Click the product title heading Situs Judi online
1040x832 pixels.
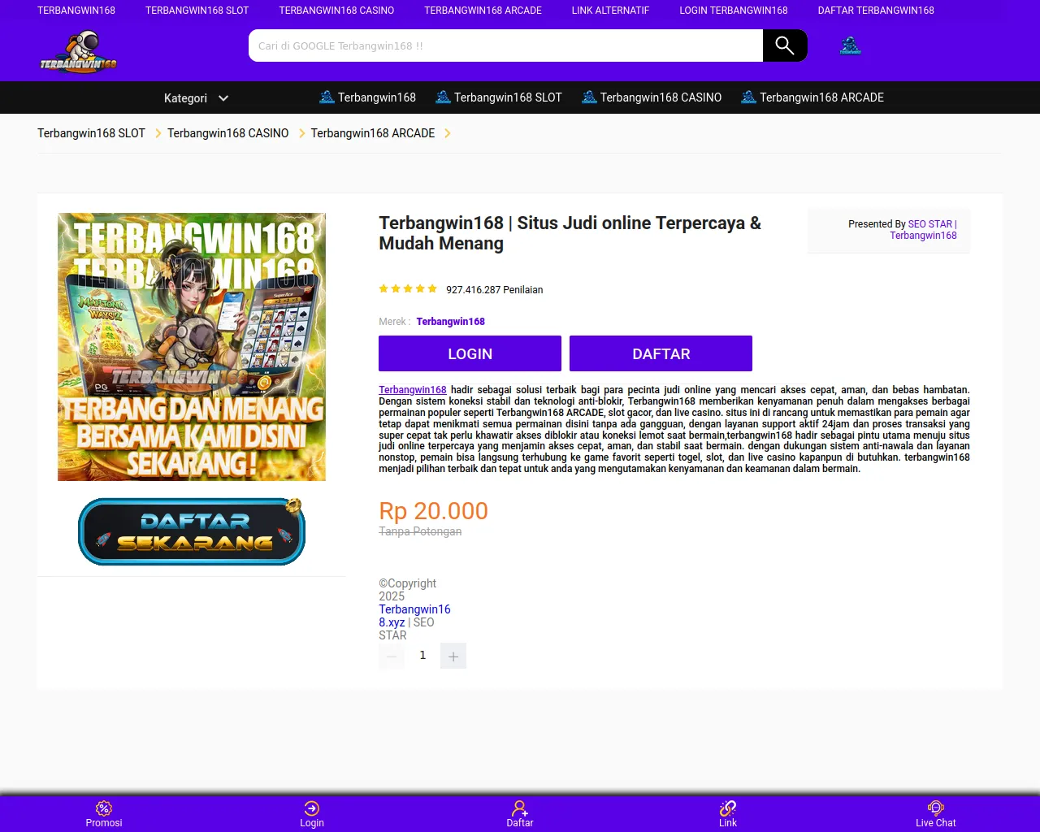tap(570, 233)
